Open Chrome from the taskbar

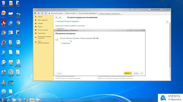pyautogui.click(x=26, y=100)
